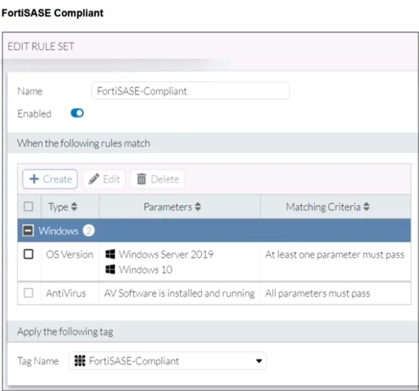Select 'Windows 10' parameter text
419x391 pixels.
tap(146, 270)
